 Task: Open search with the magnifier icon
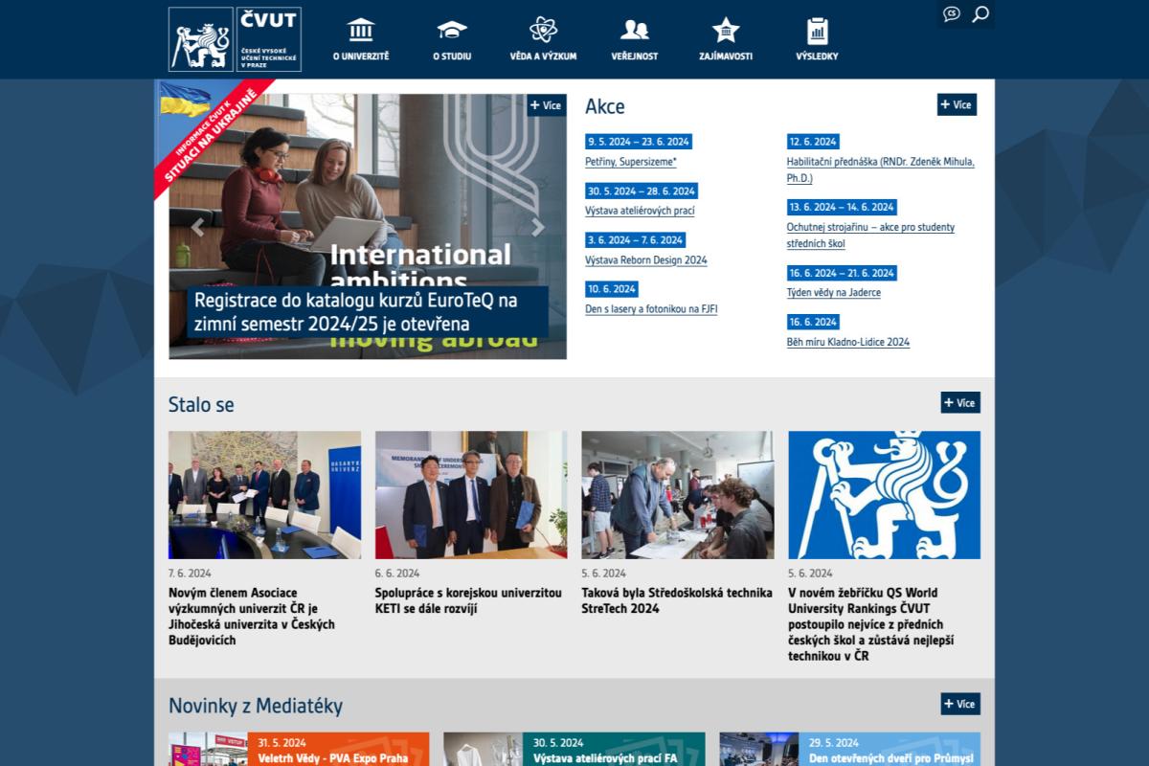[x=980, y=13]
